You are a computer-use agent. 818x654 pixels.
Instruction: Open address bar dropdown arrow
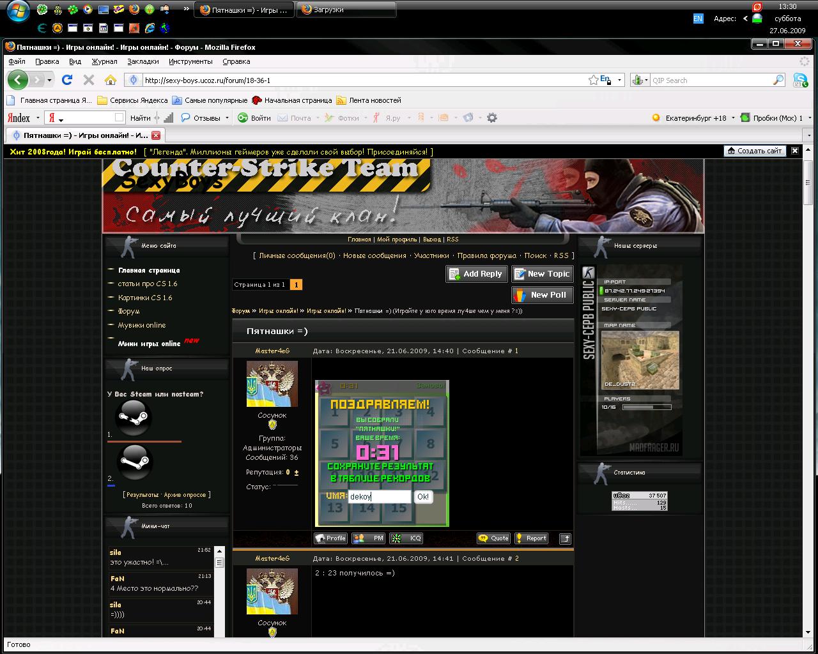tap(619, 80)
